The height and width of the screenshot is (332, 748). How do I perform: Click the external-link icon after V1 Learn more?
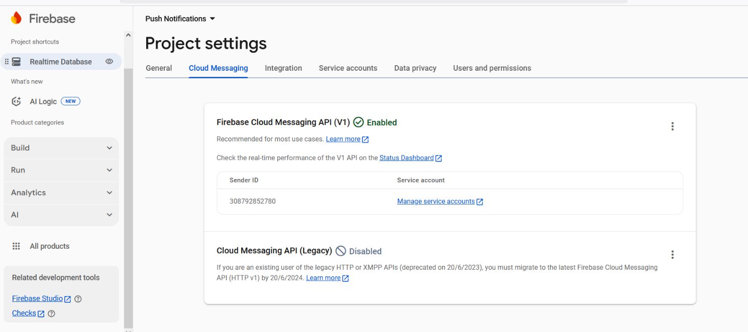coord(365,139)
